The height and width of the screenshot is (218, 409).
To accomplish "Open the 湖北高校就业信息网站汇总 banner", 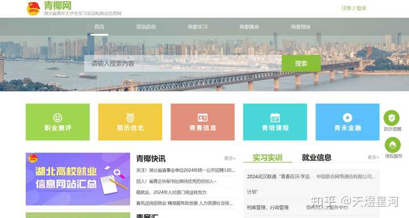I will point(78,179).
